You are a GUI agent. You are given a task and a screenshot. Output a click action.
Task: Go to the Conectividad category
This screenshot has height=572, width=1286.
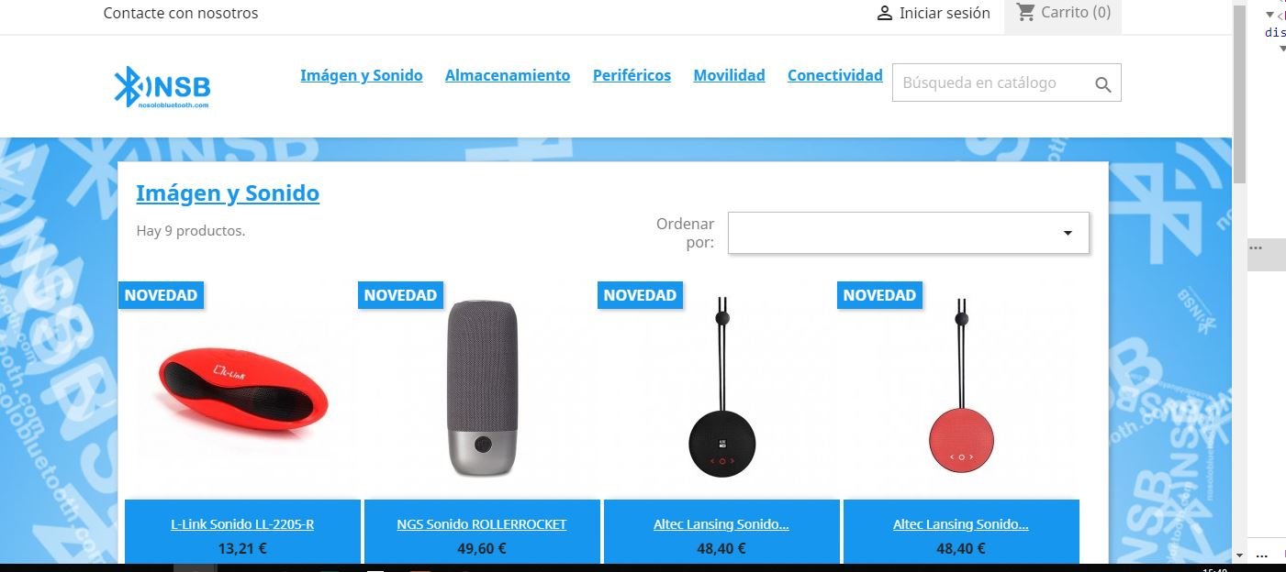(835, 75)
